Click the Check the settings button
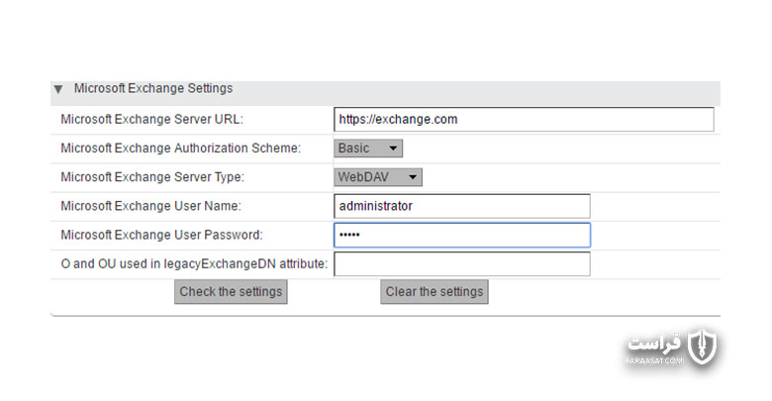The height and width of the screenshot is (401, 772). [231, 292]
